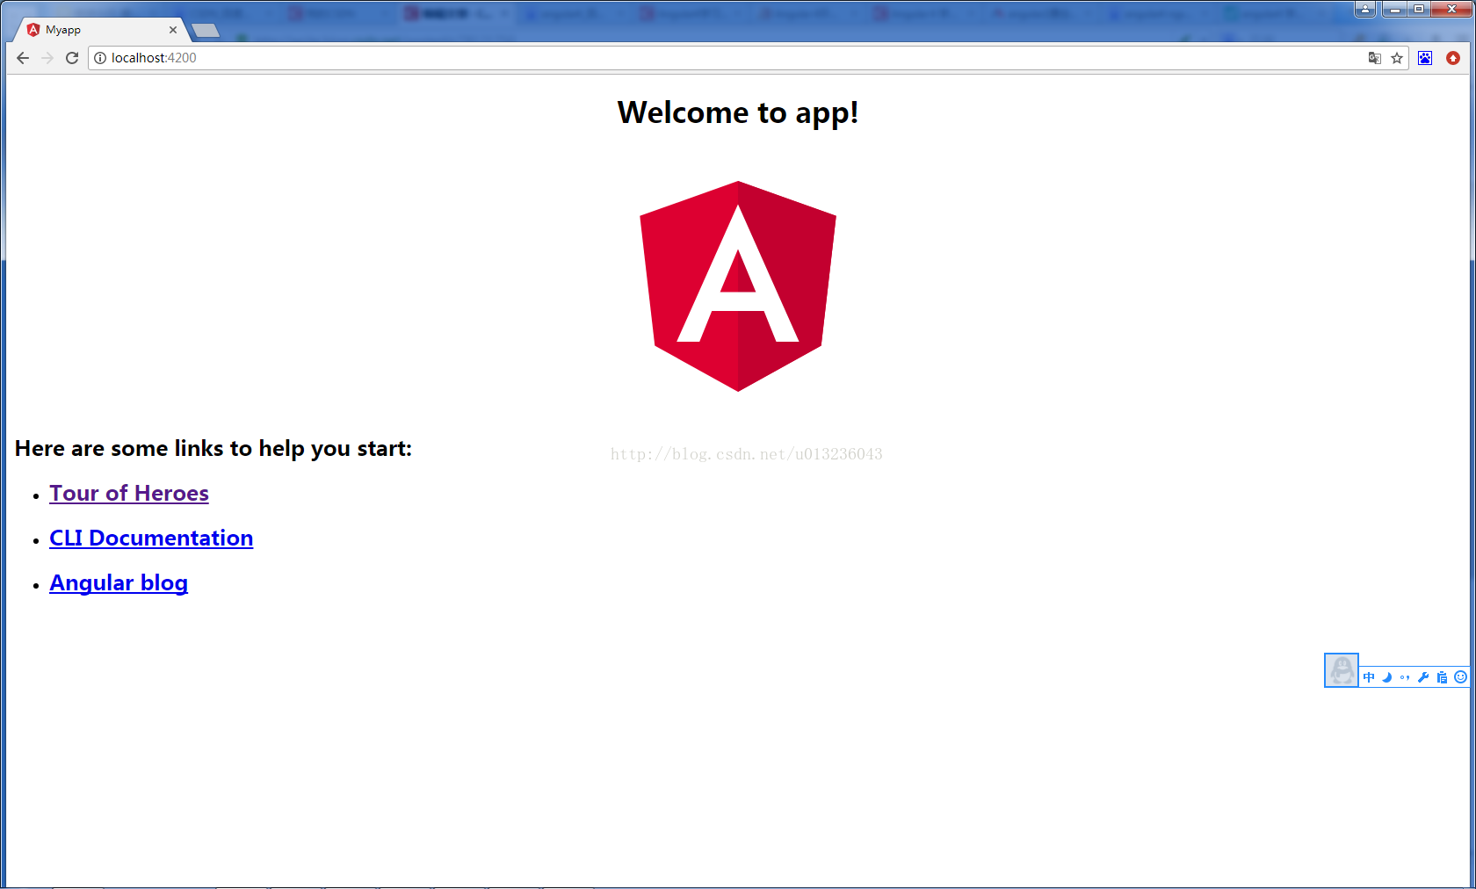Click the Welcome to app! heading
The width and height of the screenshot is (1476, 889).
pyautogui.click(x=738, y=112)
